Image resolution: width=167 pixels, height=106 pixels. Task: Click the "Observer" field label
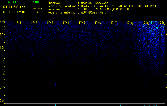click(54, 3)
